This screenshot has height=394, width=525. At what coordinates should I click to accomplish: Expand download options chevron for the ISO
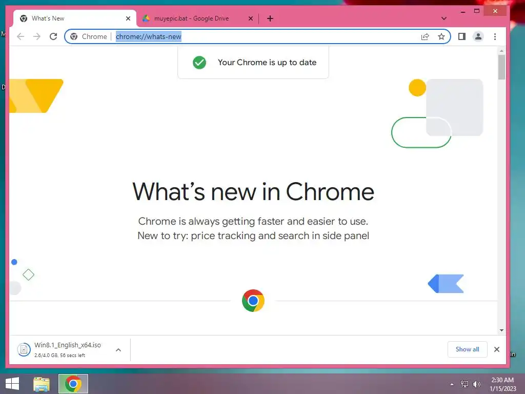pos(118,350)
